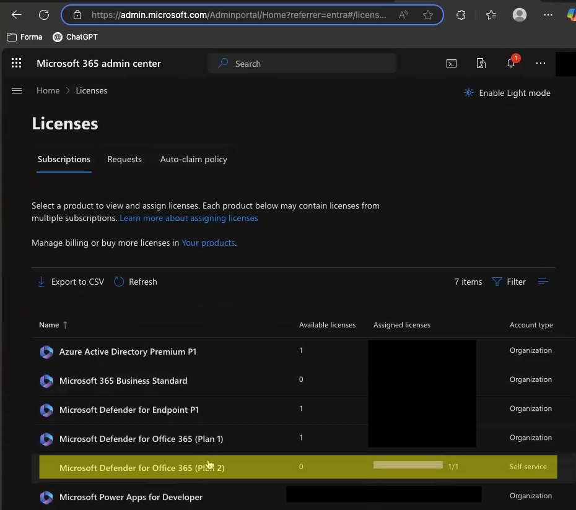The image size is (576, 510).
Task: Open the Your products link
Action: (208, 243)
